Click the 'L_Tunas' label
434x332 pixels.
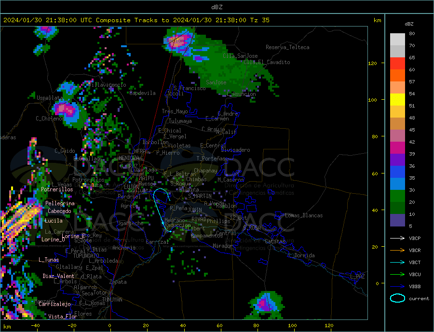coord(49,260)
